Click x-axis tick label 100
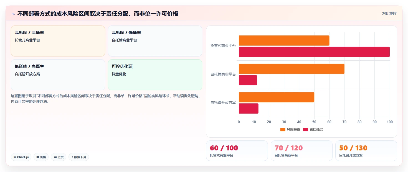Viewport: 408px width, 172px height. 390,122
